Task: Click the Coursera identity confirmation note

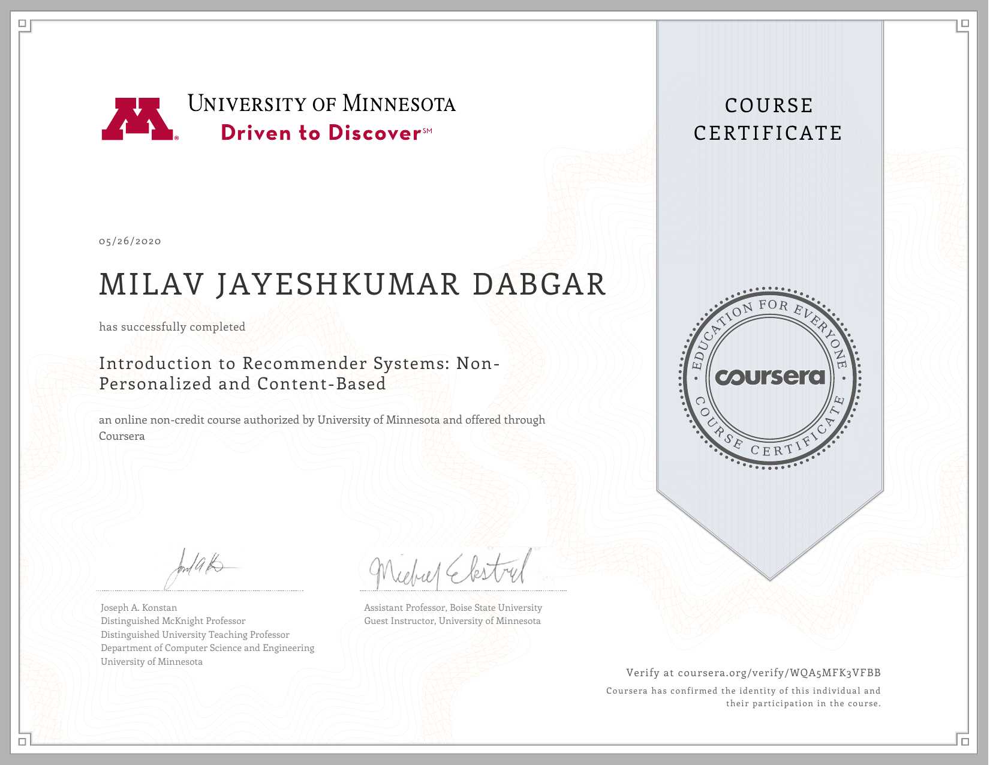Action: click(x=743, y=697)
